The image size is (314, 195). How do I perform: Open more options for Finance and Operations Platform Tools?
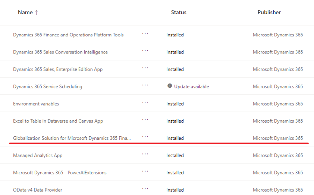point(145,33)
